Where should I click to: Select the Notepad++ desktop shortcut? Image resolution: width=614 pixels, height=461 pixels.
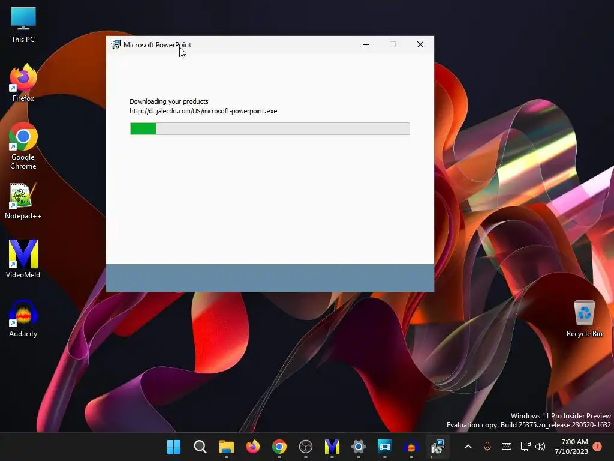(x=23, y=201)
